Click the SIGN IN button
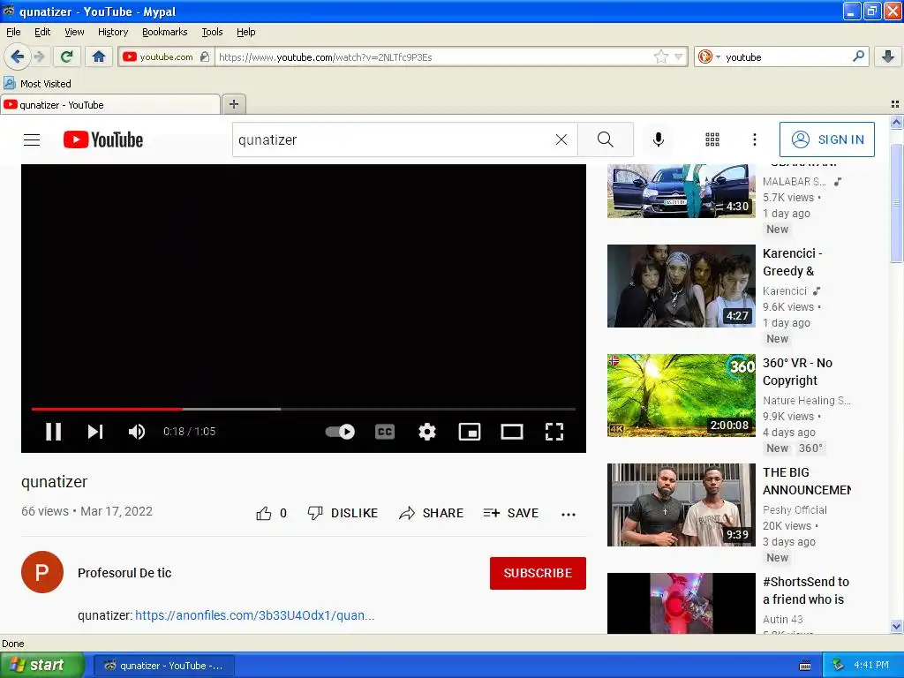Screen dimensions: 904x678 [x=826, y=139]
